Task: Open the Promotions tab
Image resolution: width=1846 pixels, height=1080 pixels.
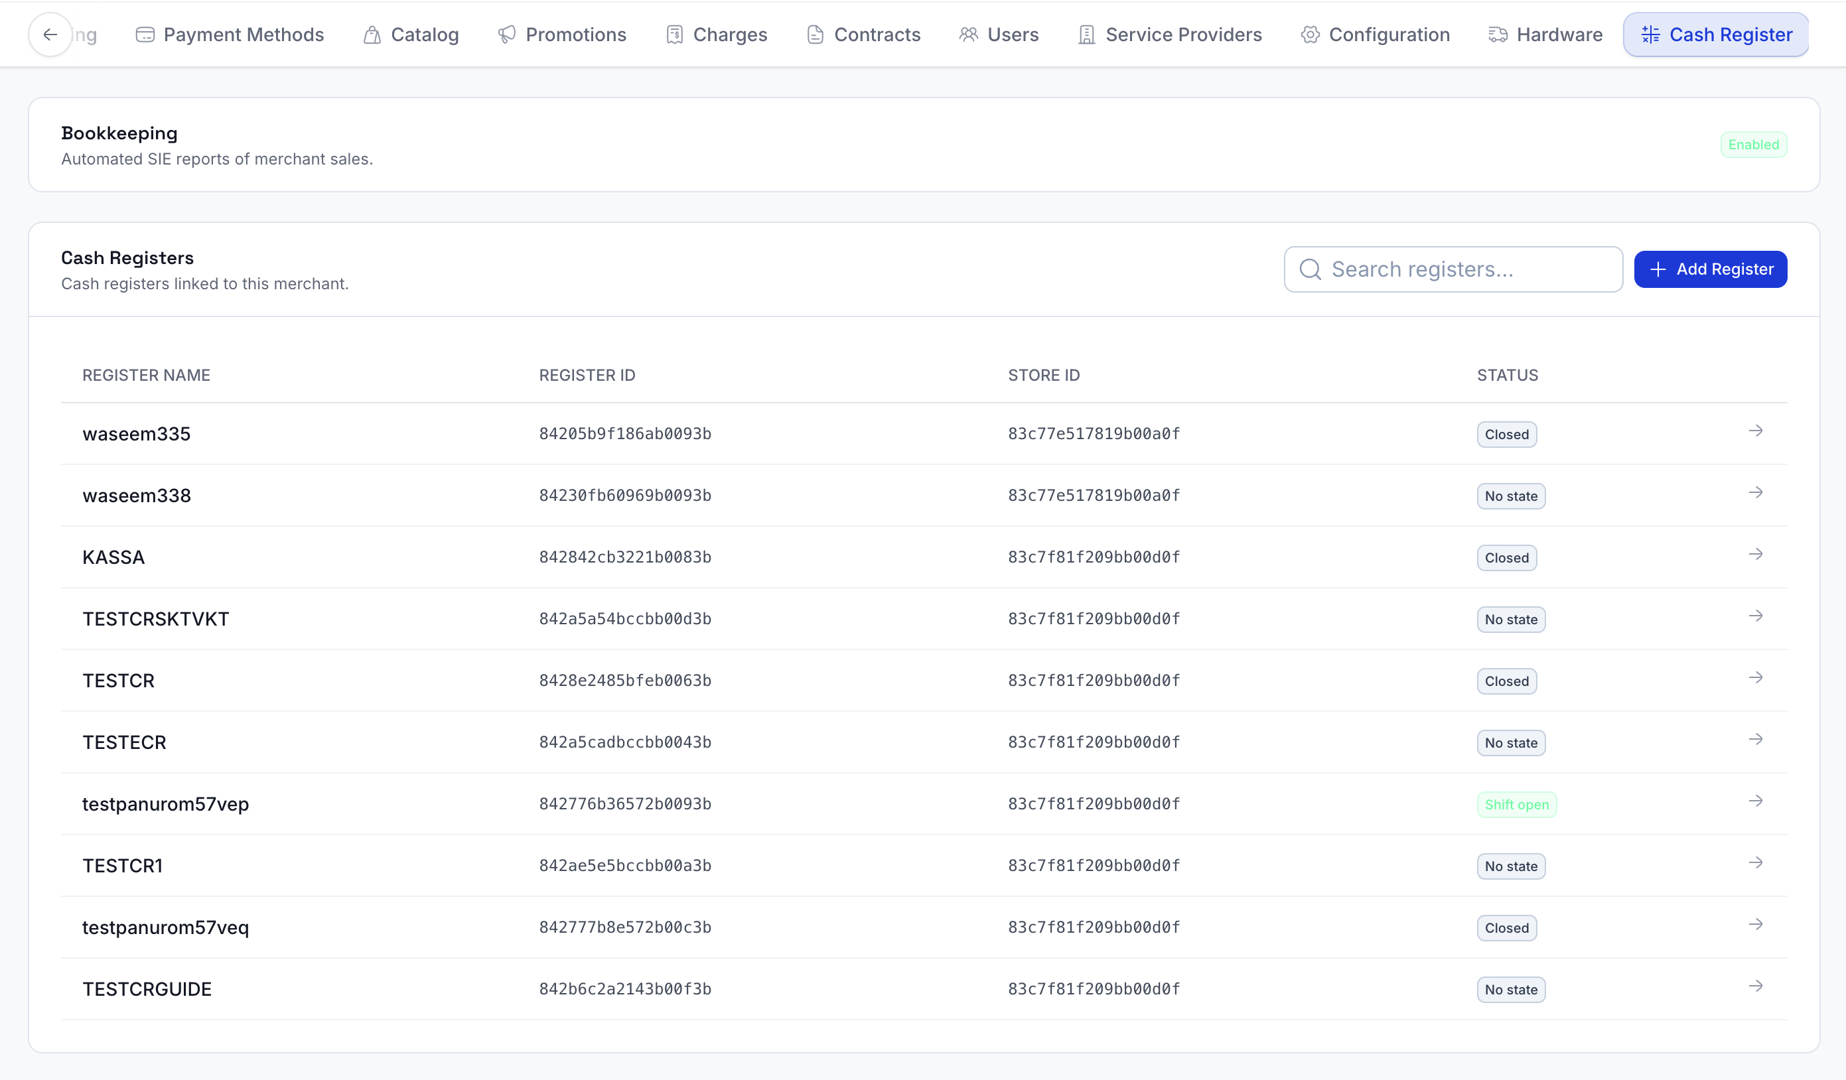Action: 562,34
